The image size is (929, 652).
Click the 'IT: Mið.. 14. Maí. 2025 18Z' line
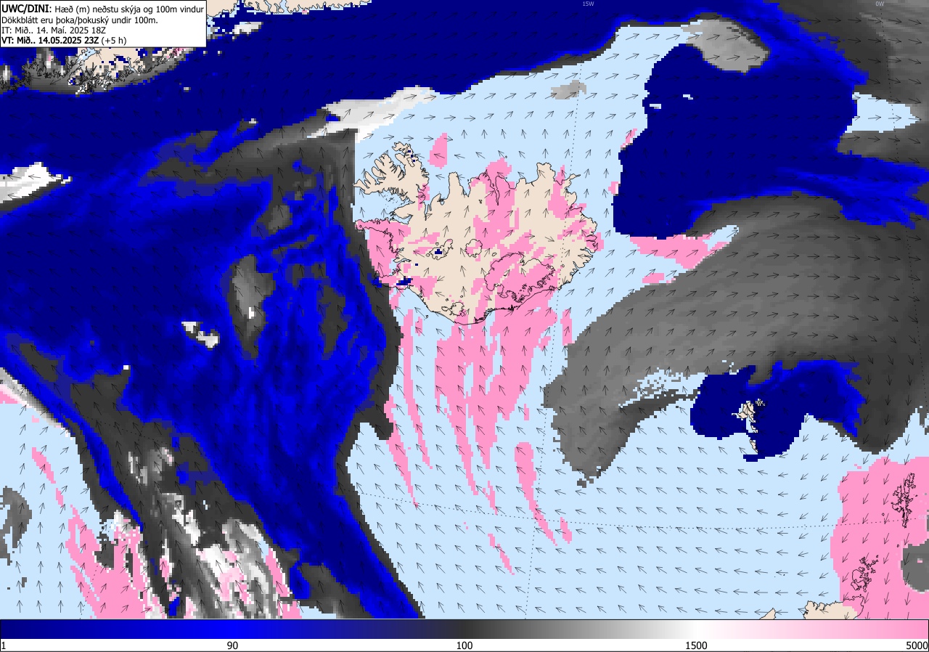pyautogui.click(x=54, y=30)
